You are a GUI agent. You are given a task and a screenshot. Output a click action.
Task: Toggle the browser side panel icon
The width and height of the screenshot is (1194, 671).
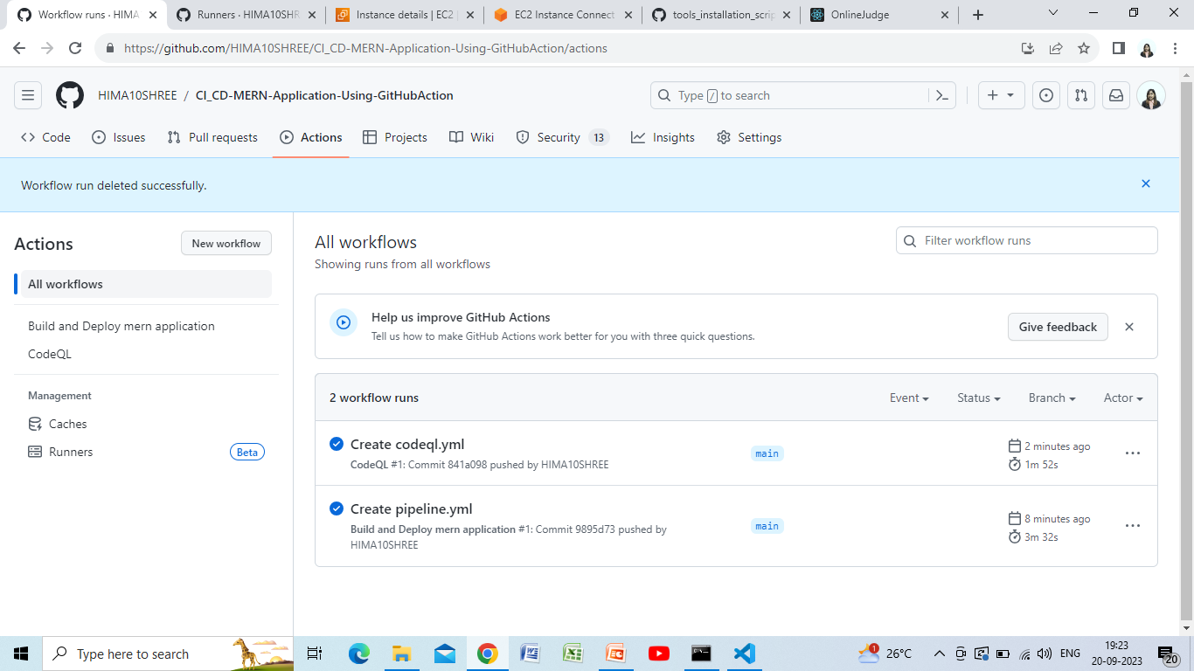pos(1118,48)
